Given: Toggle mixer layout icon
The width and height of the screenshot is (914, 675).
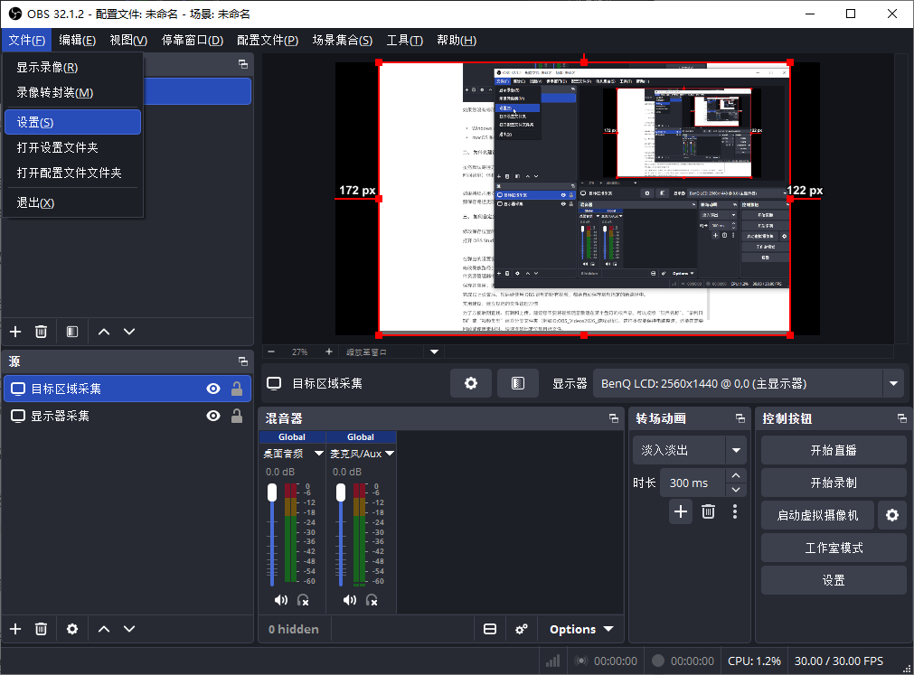Looking at the screenshot, I should pos(490,629).
